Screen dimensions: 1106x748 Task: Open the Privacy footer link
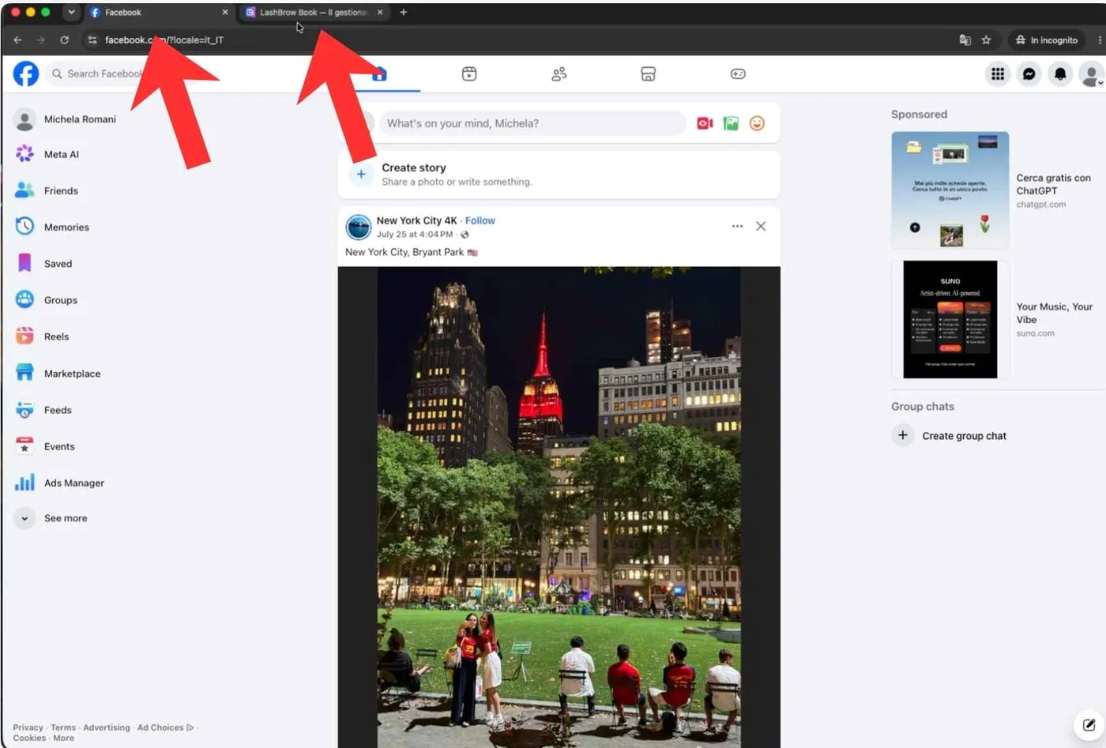28,727
